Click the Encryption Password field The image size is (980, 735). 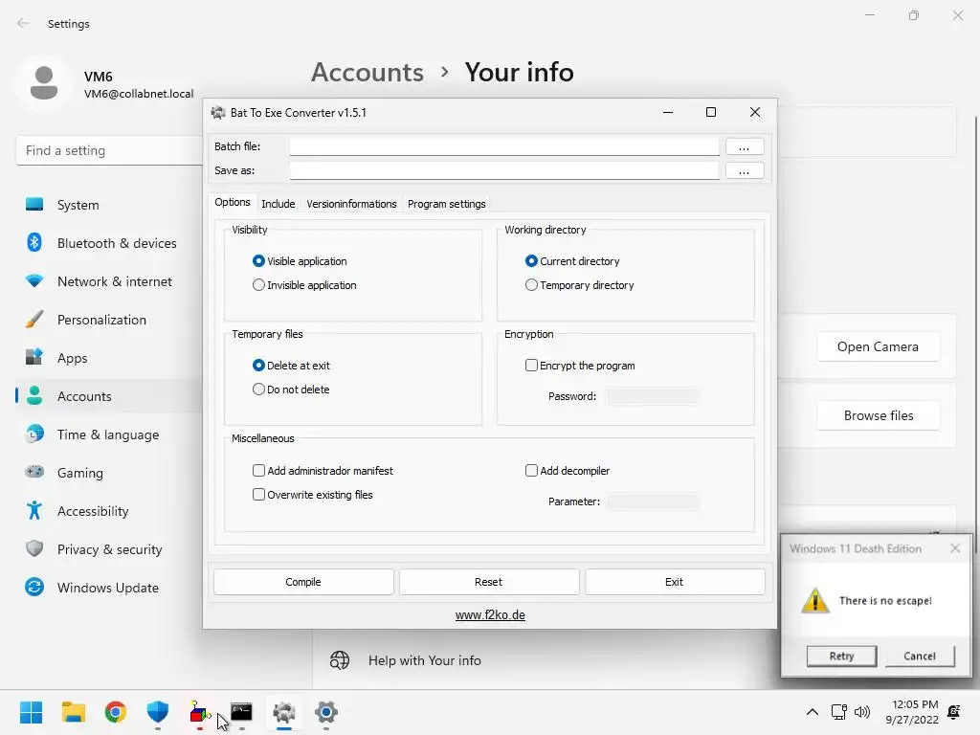click(653, 396)
